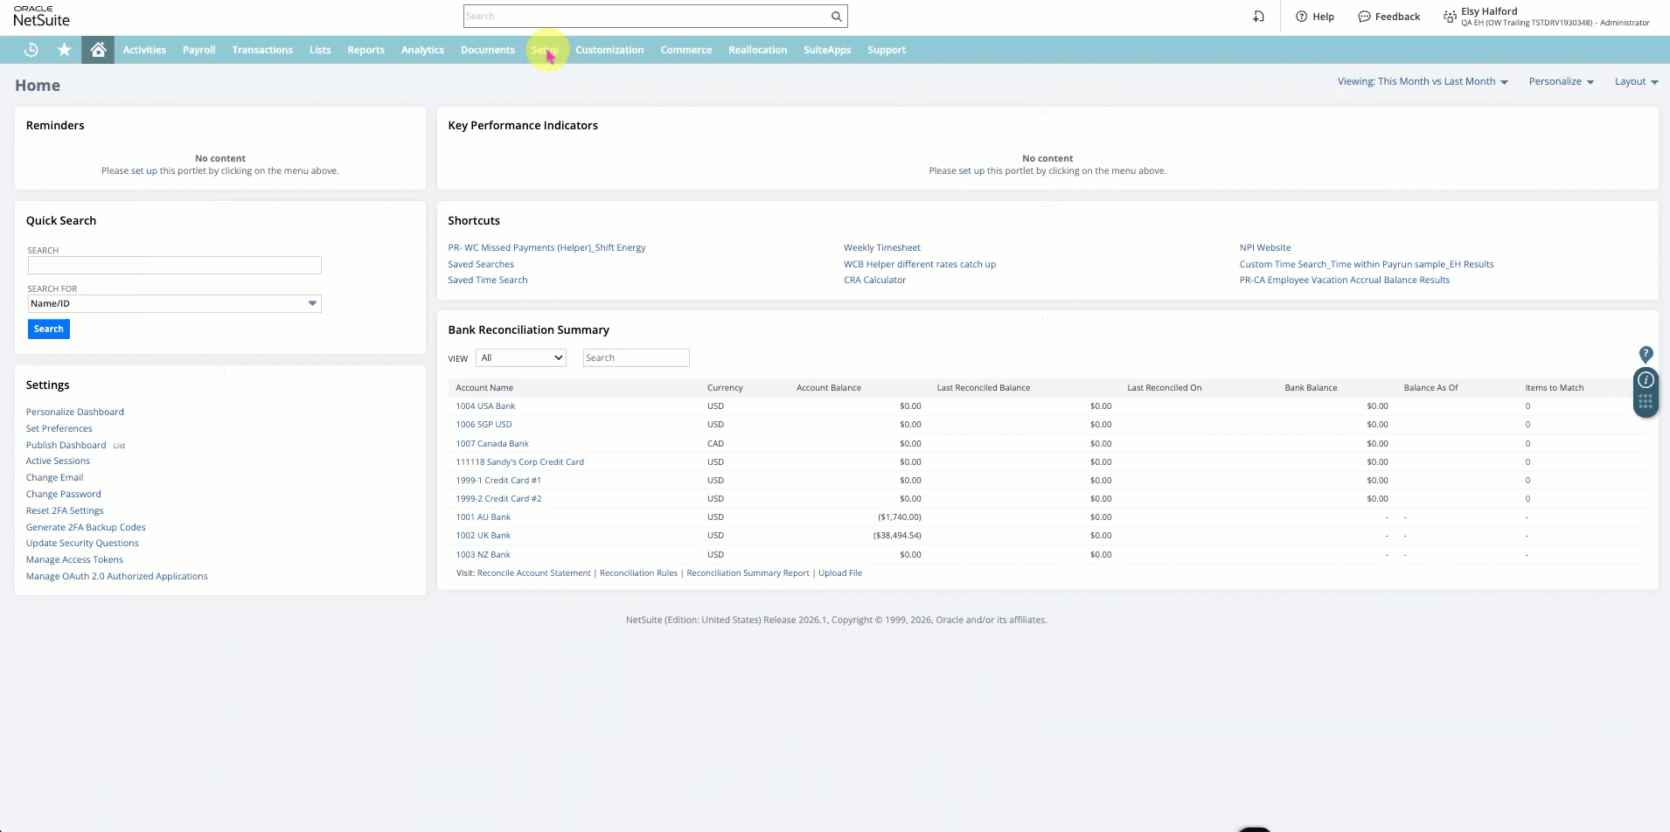Click the Quick Search text field
1670x832 pixels.
[175, 265]
